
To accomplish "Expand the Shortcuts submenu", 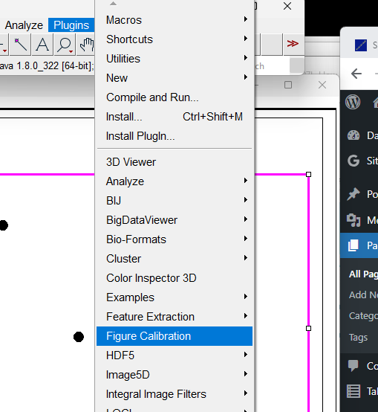I will pyautogui.click(x=175, y=39).
